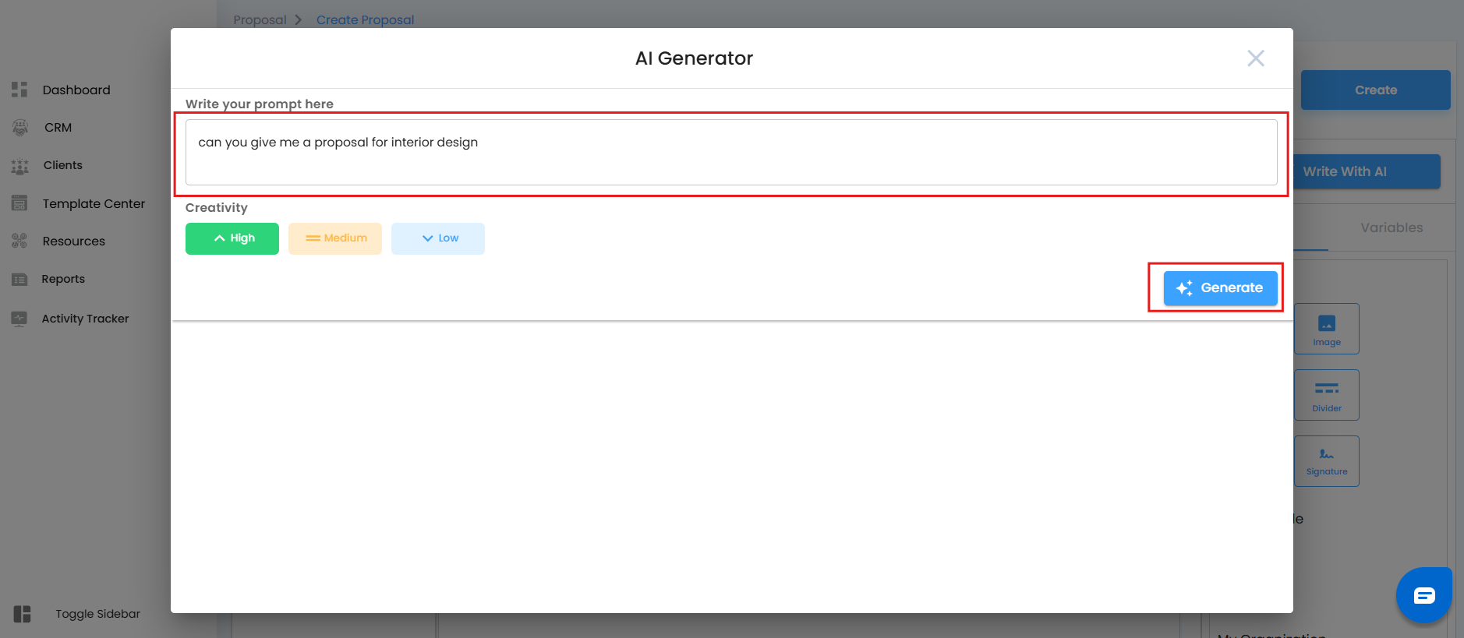Viewport: 1464px width, 638px height.
Task: Click the Template Center icon
Action: 19,203
